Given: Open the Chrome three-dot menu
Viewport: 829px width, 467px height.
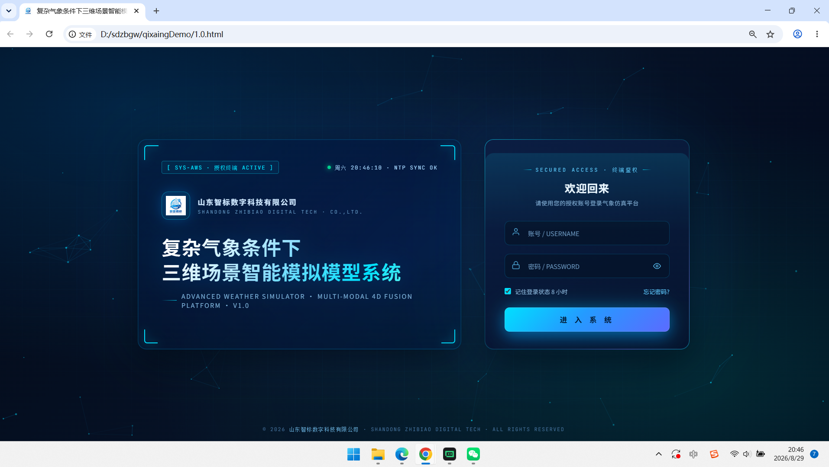Looking at the screenshot, I should [817, 34].
